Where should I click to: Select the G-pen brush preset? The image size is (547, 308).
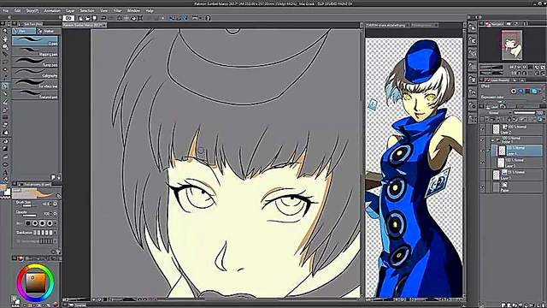pyautogui.click(x=35, y=41)
